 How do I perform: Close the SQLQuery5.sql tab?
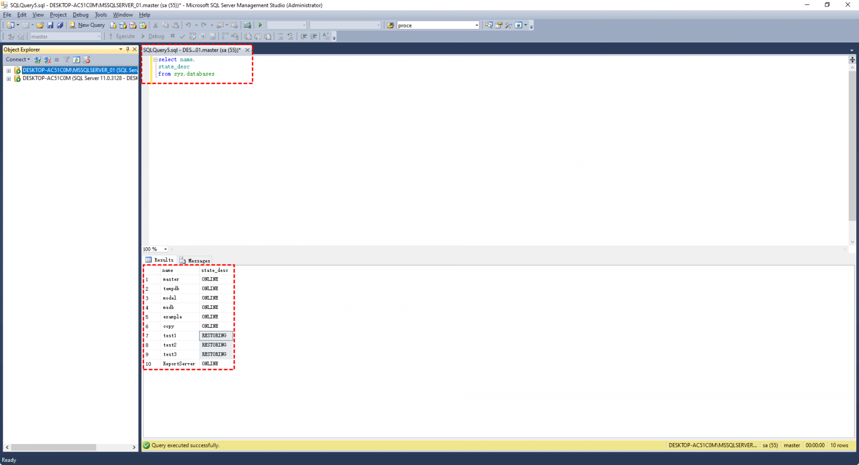point(247,50)
